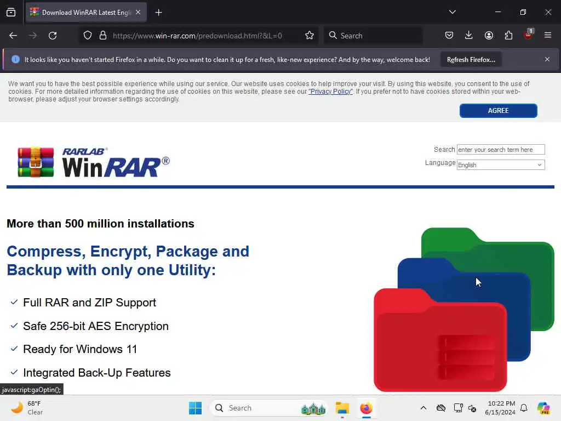Show site security padlock info
Viewport: 561px width, 421px height.
click(x=102, y=36)
